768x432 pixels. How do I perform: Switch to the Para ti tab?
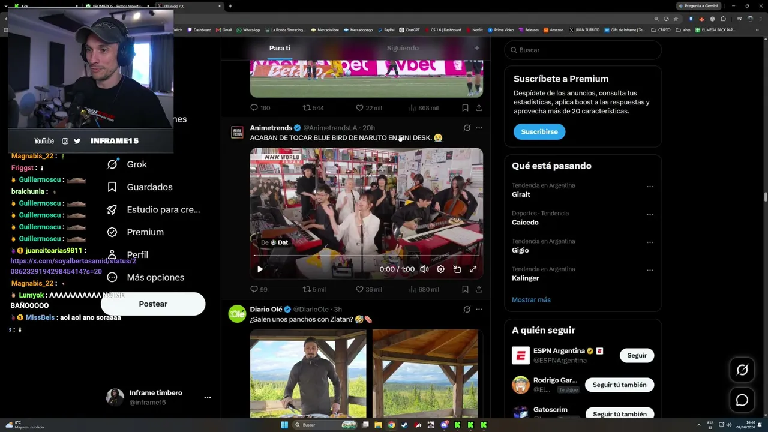coord(280,48)
